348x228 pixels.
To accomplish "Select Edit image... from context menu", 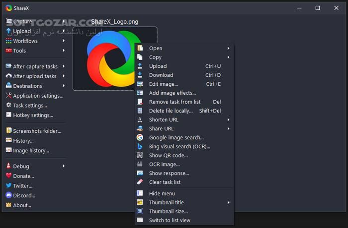I will coord(164,84).
